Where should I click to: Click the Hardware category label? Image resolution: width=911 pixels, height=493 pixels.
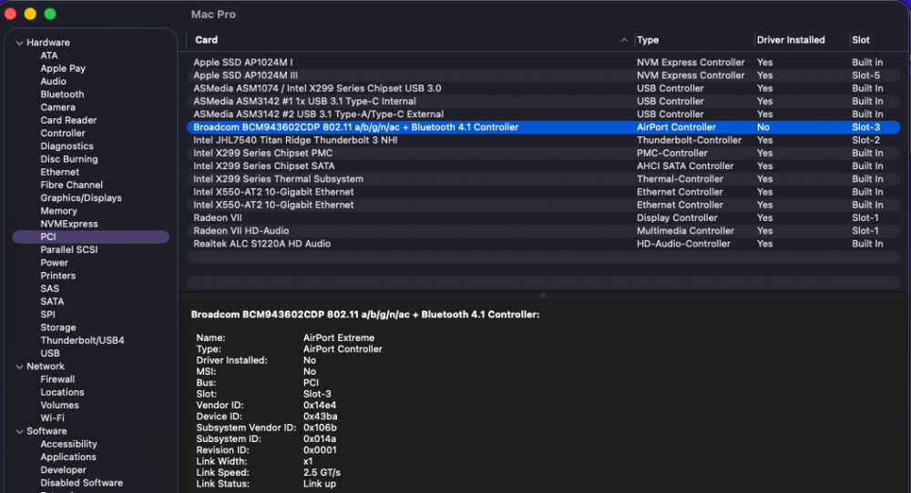tap(48, 43)
